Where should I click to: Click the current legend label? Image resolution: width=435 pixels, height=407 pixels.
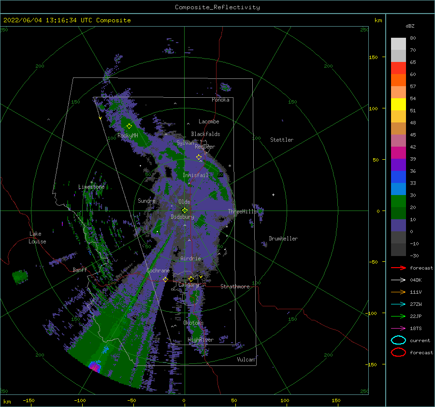coord(420,340)
